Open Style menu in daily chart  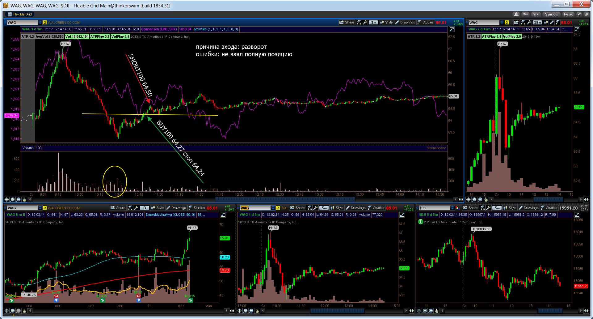click(x=158, y=208)
